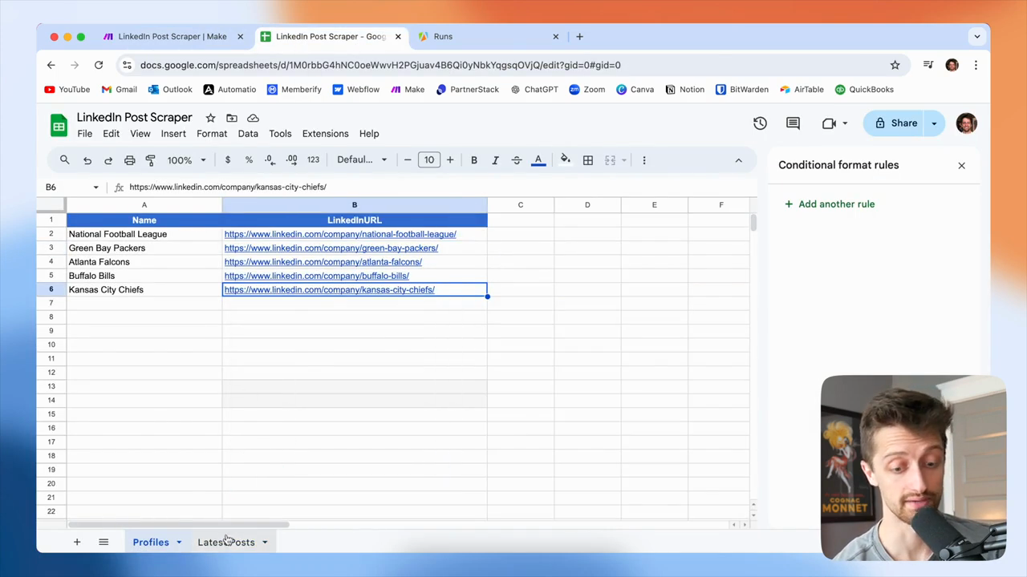Expand the Share button dropdown arrow

click(934, 123)
